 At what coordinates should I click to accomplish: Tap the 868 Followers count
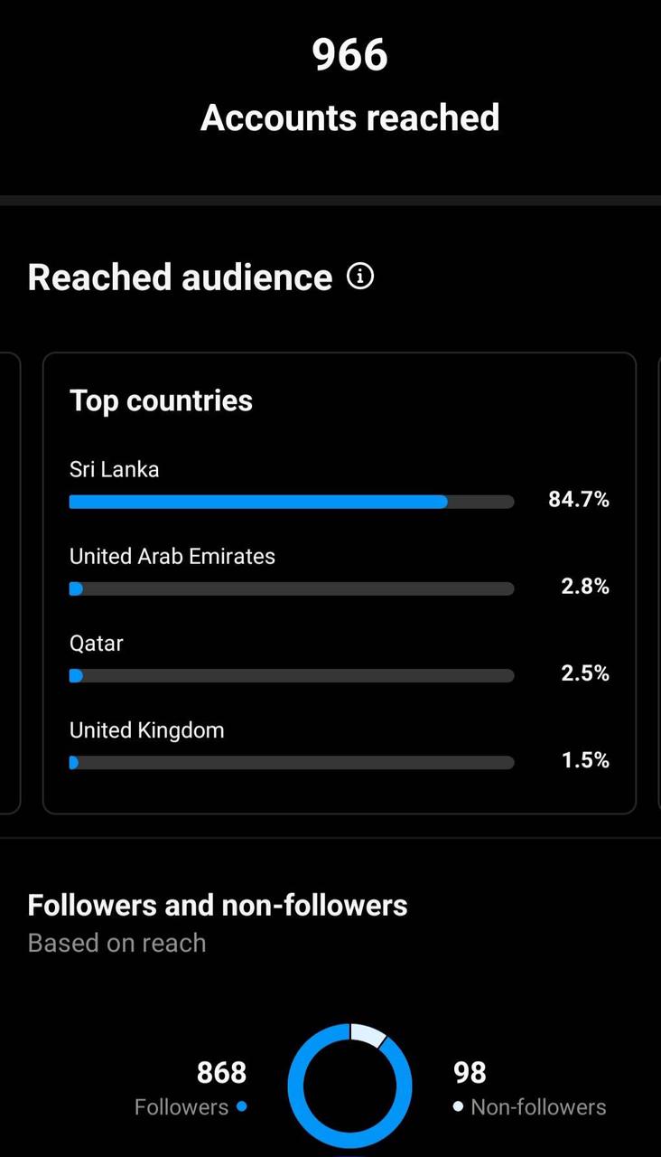(221, 1073)
